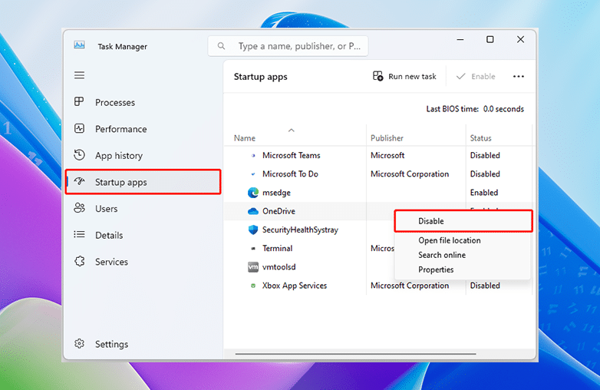Click the Details list icon

79,235
